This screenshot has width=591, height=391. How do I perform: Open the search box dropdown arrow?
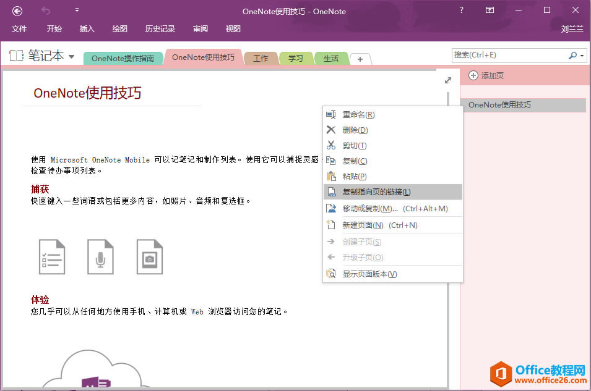(x=581, y=56)
